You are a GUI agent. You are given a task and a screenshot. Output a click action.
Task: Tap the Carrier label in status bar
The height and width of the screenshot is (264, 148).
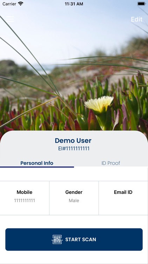(x=9, y=4)
